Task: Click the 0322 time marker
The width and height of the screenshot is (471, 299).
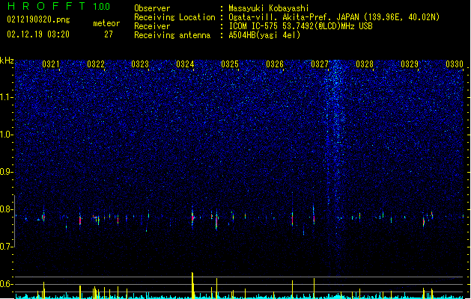Action: (96, 64)
